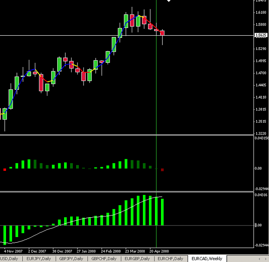
Task: Open the EURGBP,Daily chart tab
Action: click(137, 259)
